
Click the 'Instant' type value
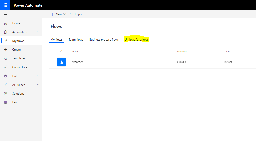[228, 62]
